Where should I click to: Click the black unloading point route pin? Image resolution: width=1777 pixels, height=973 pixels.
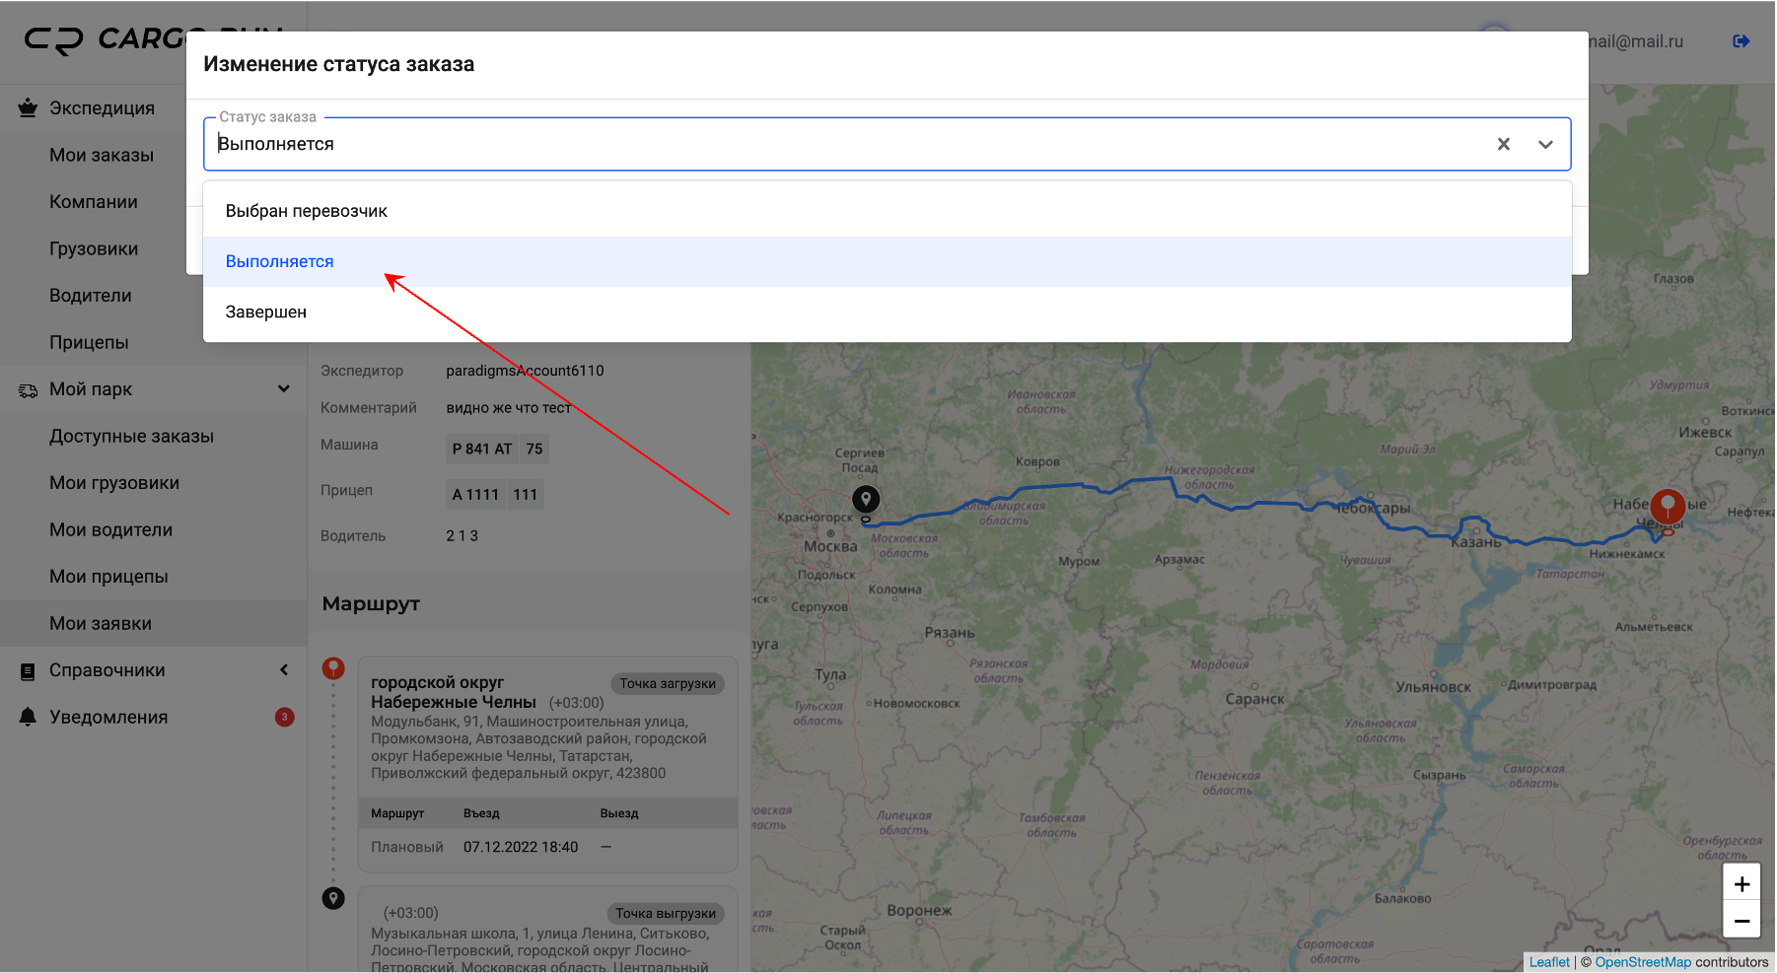(333, 898)
